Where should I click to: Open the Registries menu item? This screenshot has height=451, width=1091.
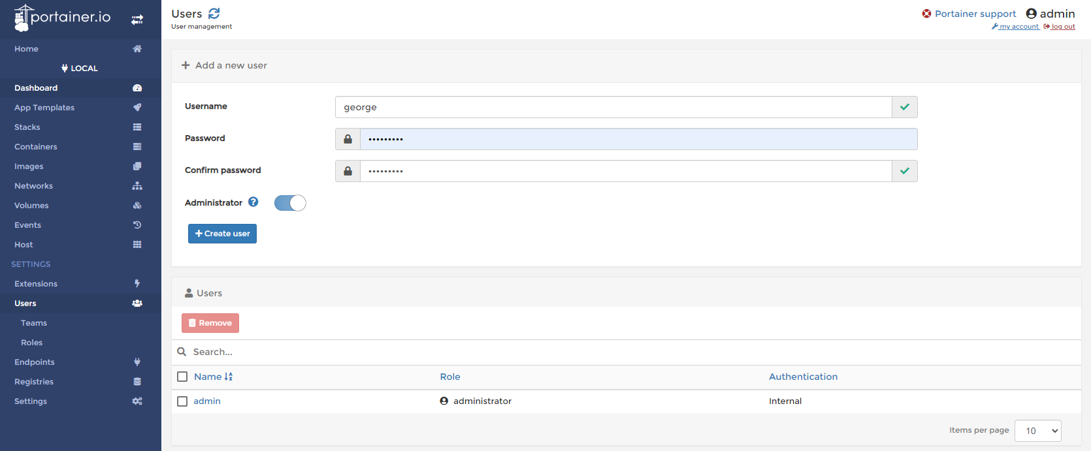click(80, 382)
